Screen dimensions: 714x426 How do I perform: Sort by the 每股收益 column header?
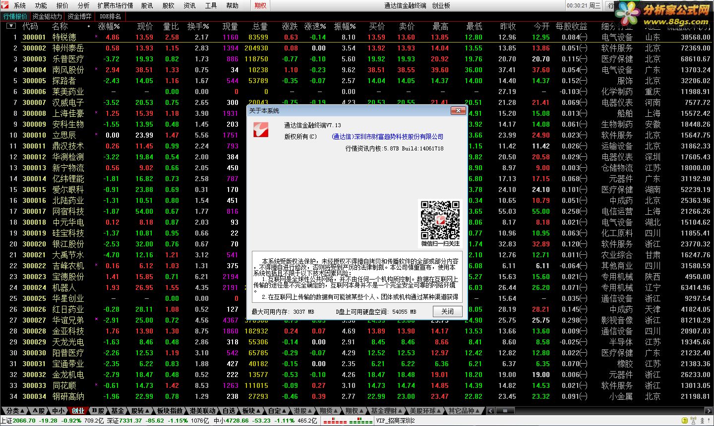tap(571, 26)
